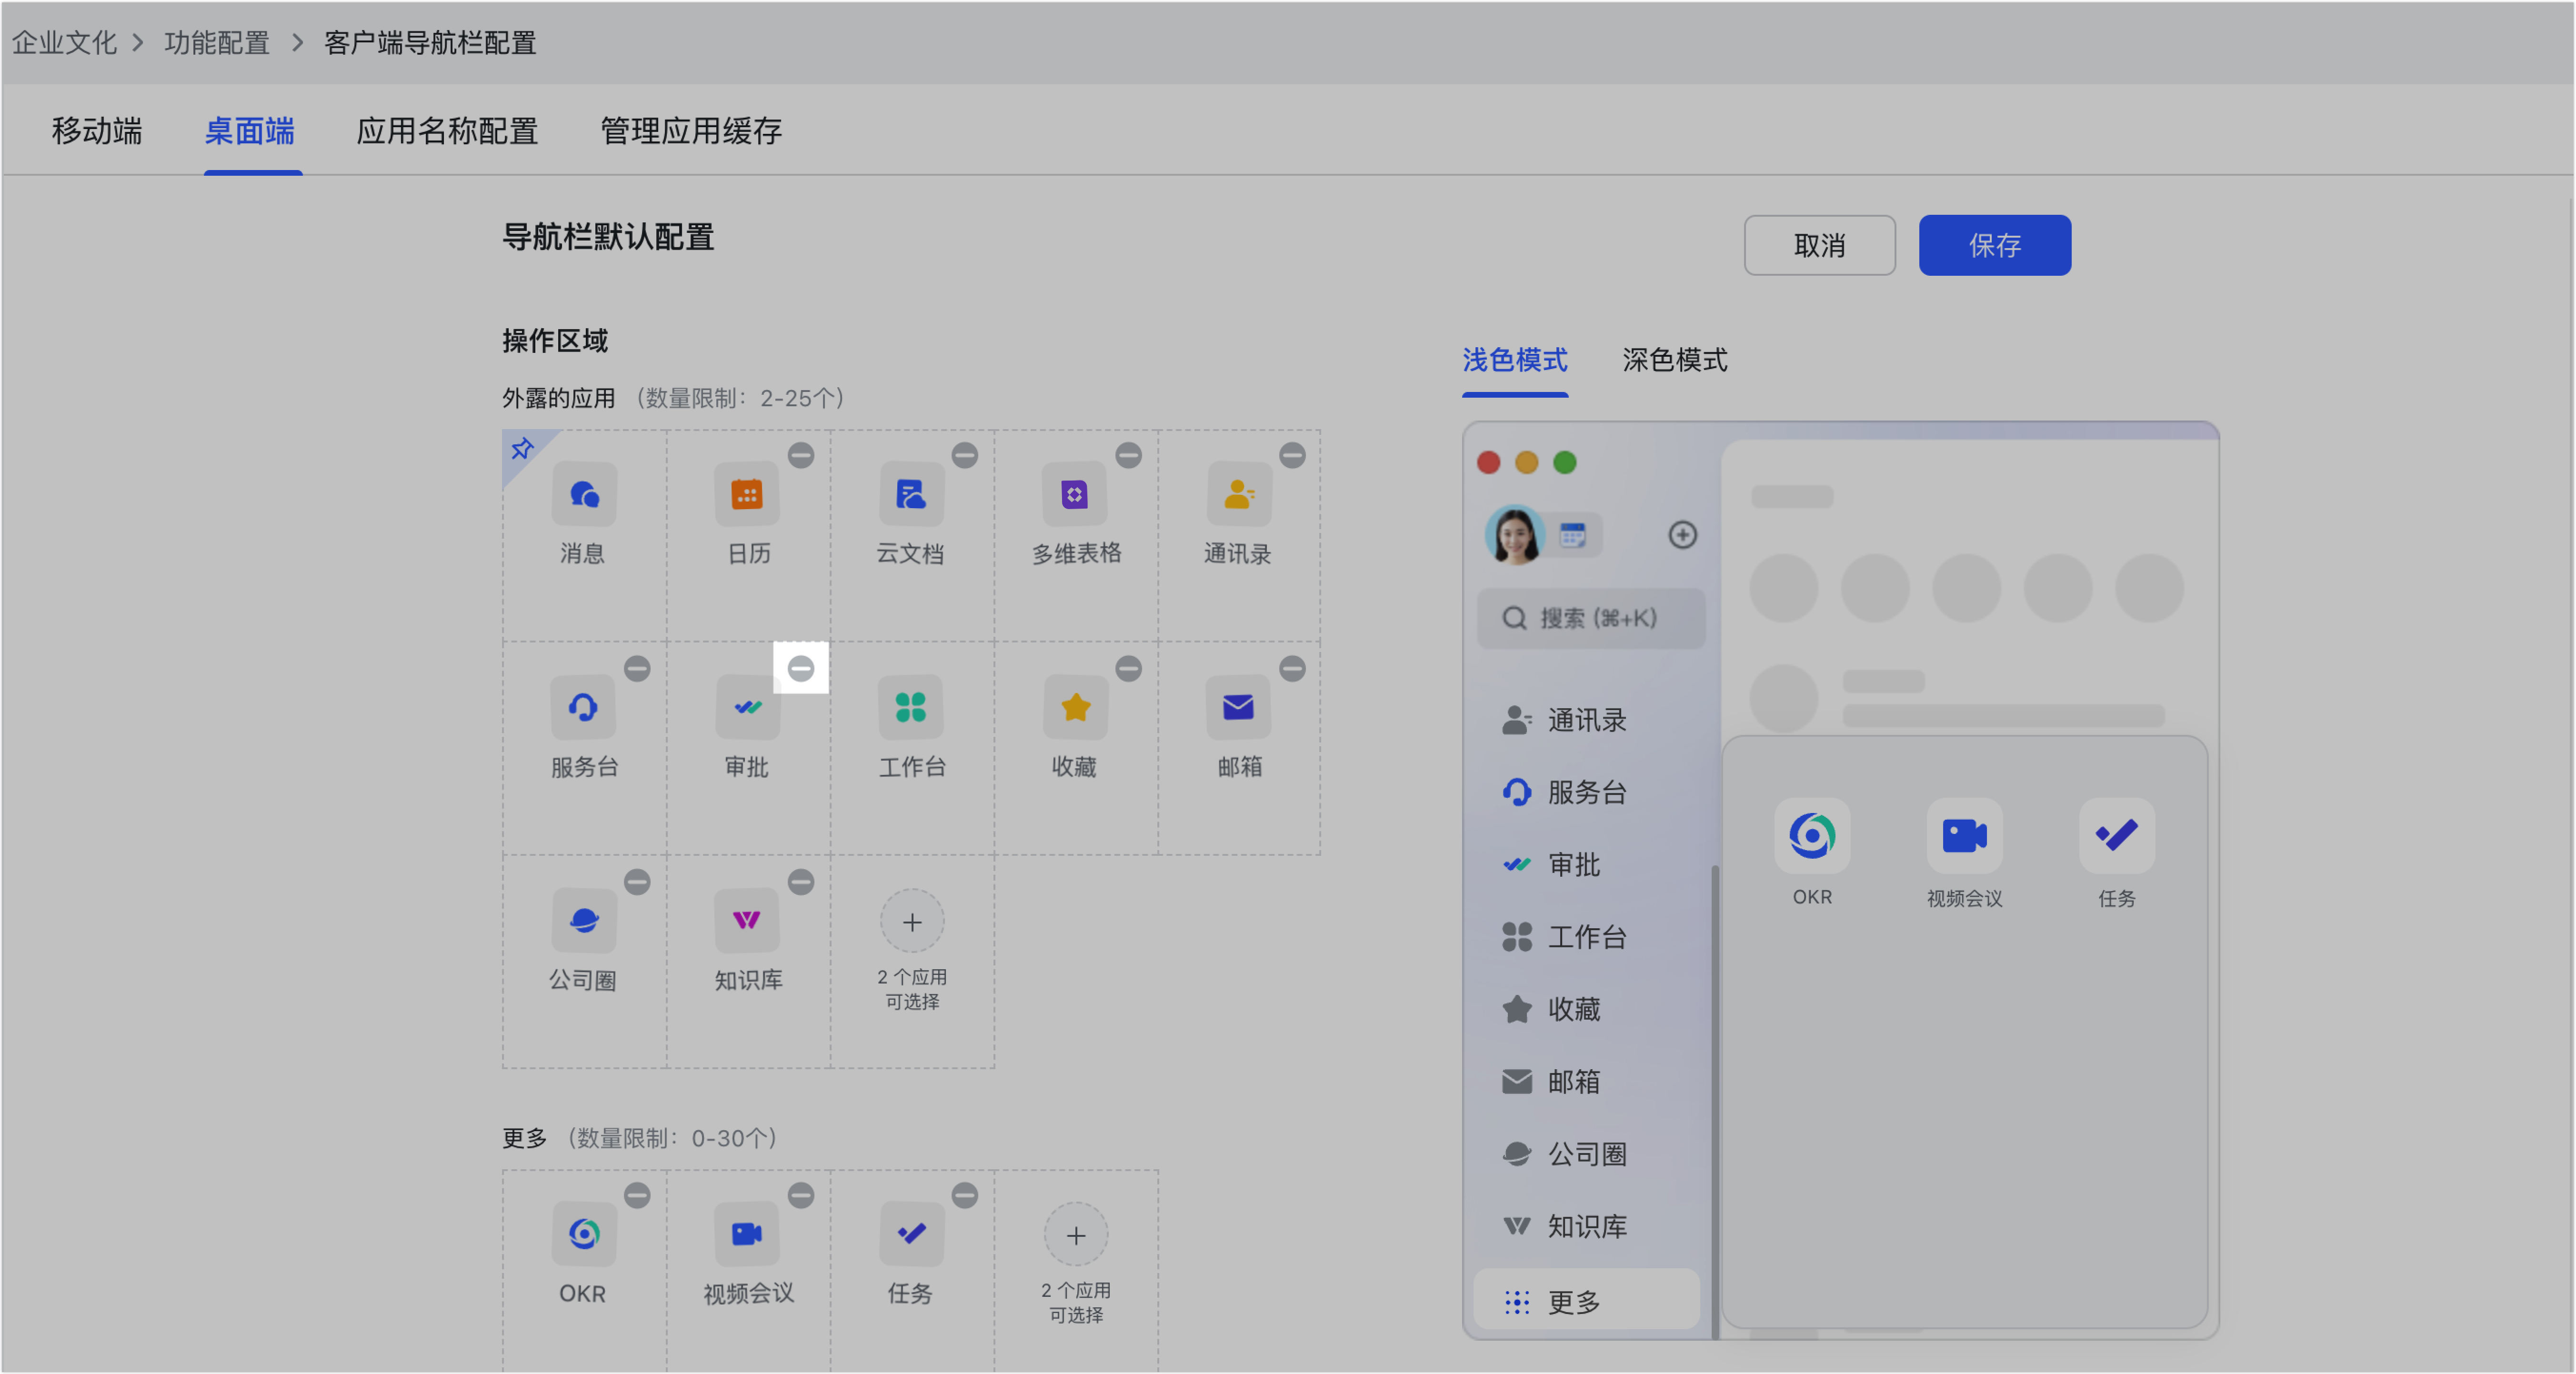
Task: Click the 任务 icon in 更多 section
Action: pos(911,1234)
